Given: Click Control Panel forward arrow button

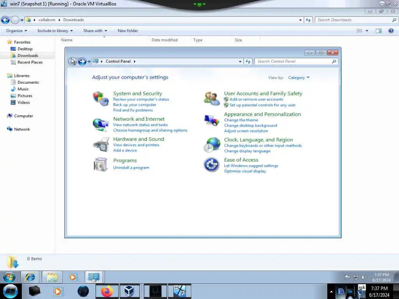Looking at the screenshot, I should pyautogui.click(x=82, y=61).
